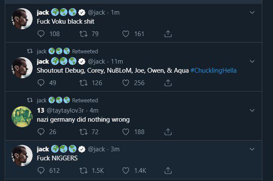Open the green avatar of user 13
This screenshot has width=273, height=181.
click(22, 115)
